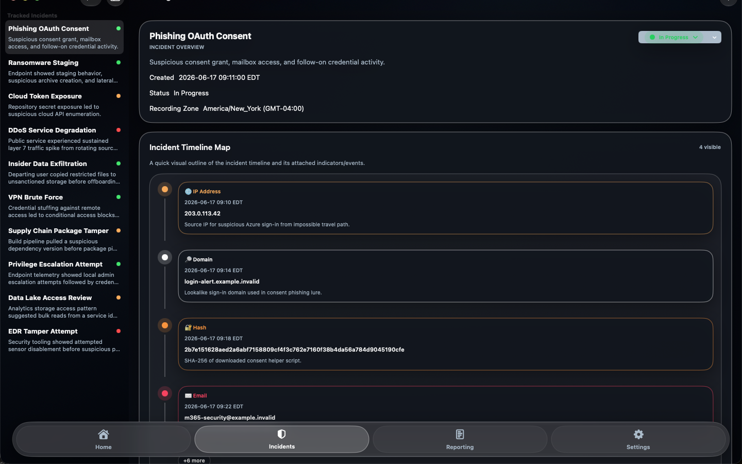742x464 pixels.
Task: Click the Created timestamp 2026-06-17 09:11:00 EDT
Action: tap(220, 77)
